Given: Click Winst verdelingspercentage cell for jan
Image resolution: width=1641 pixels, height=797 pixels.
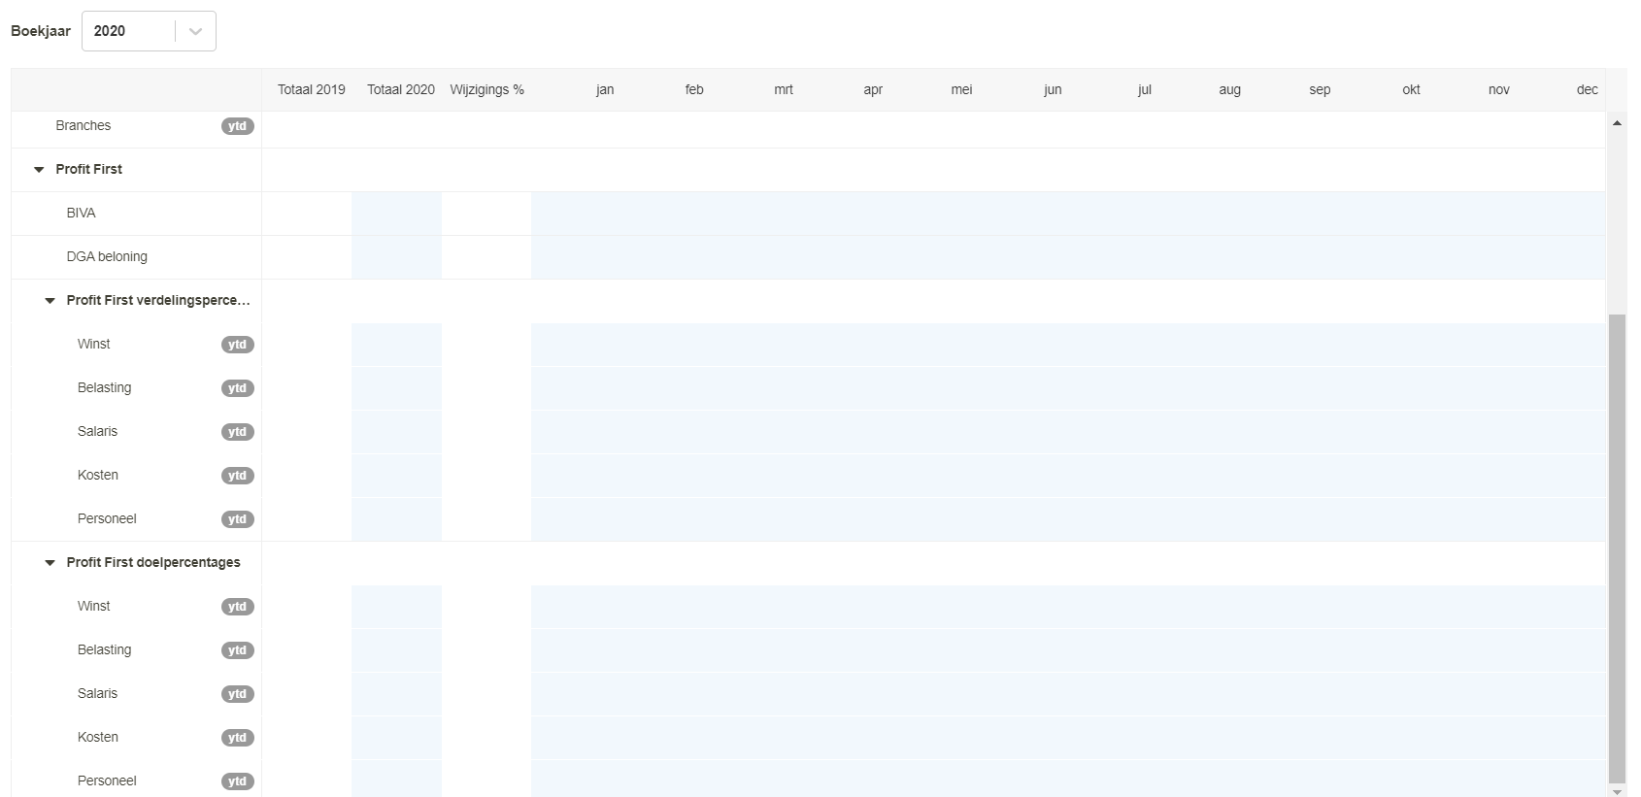Looking at the screenshot, I should point(576,345).
